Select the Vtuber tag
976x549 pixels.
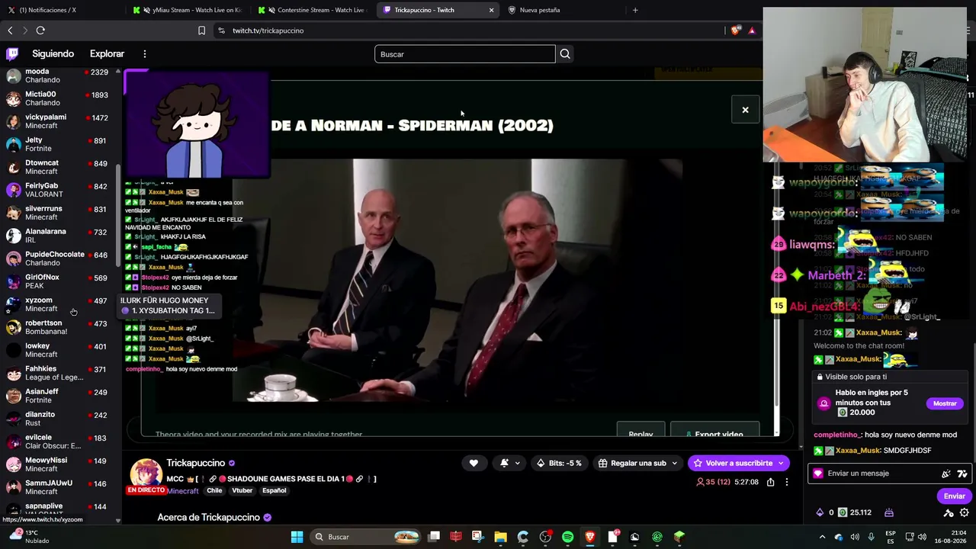(242, 491)
